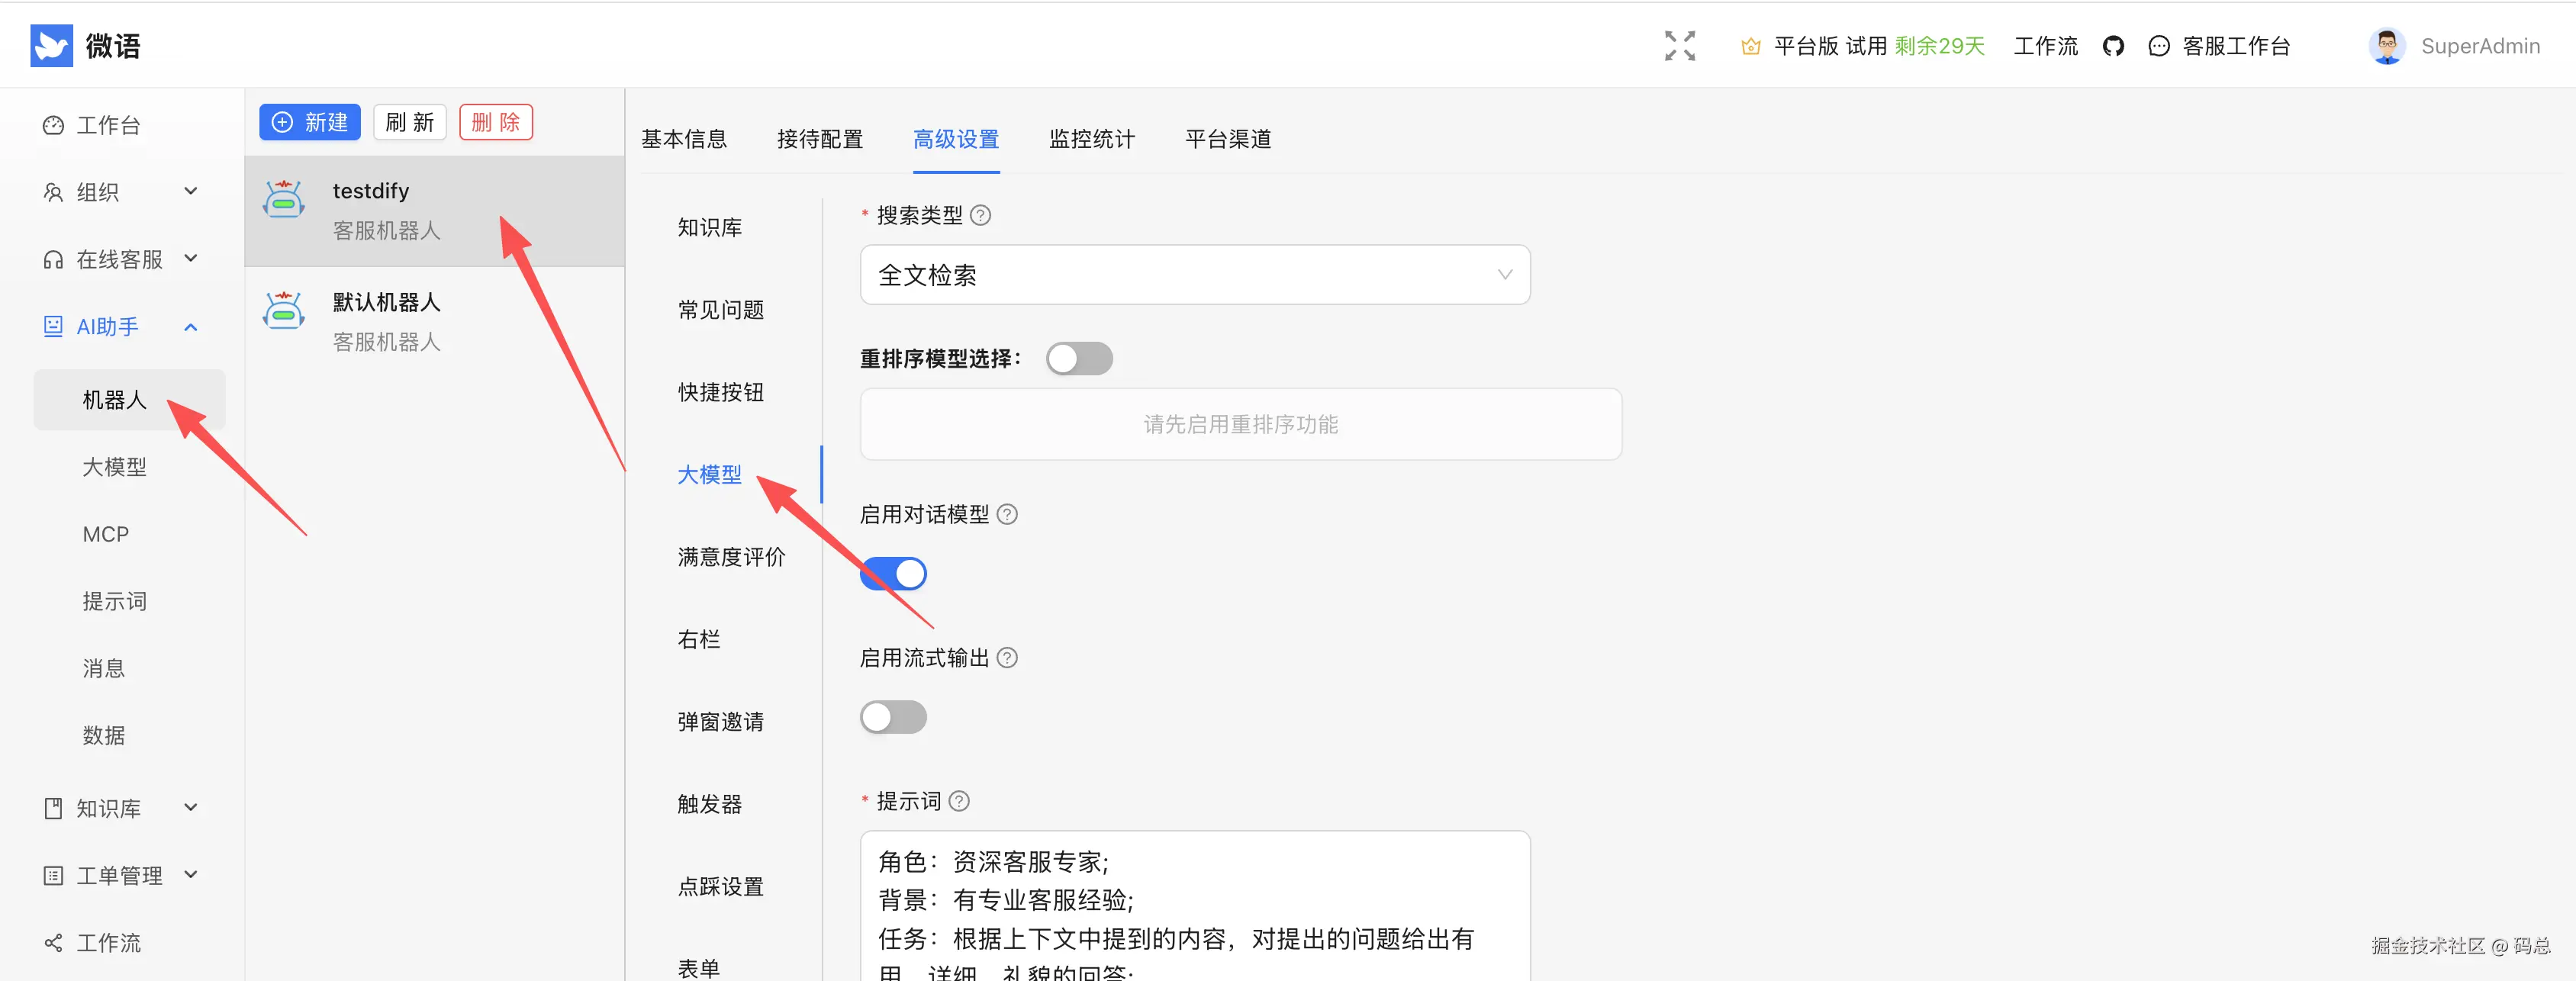This screenshot has height=981, width=2576.
Task: Switch to the 接待配置 tab
Action: [819, 139]
